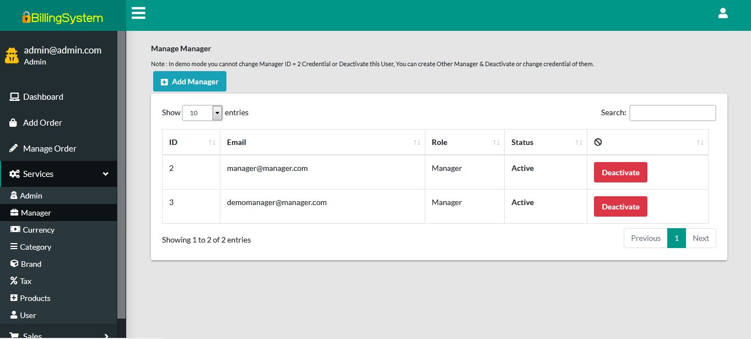The image size is (751, 339).
Task: Open the user profile icon in header
Action: [x=723, y=13]
